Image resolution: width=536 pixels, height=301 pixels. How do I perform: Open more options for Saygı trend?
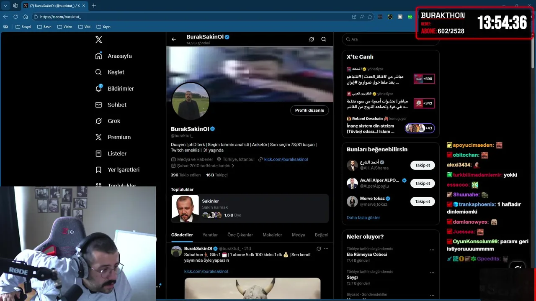[432, 273]
